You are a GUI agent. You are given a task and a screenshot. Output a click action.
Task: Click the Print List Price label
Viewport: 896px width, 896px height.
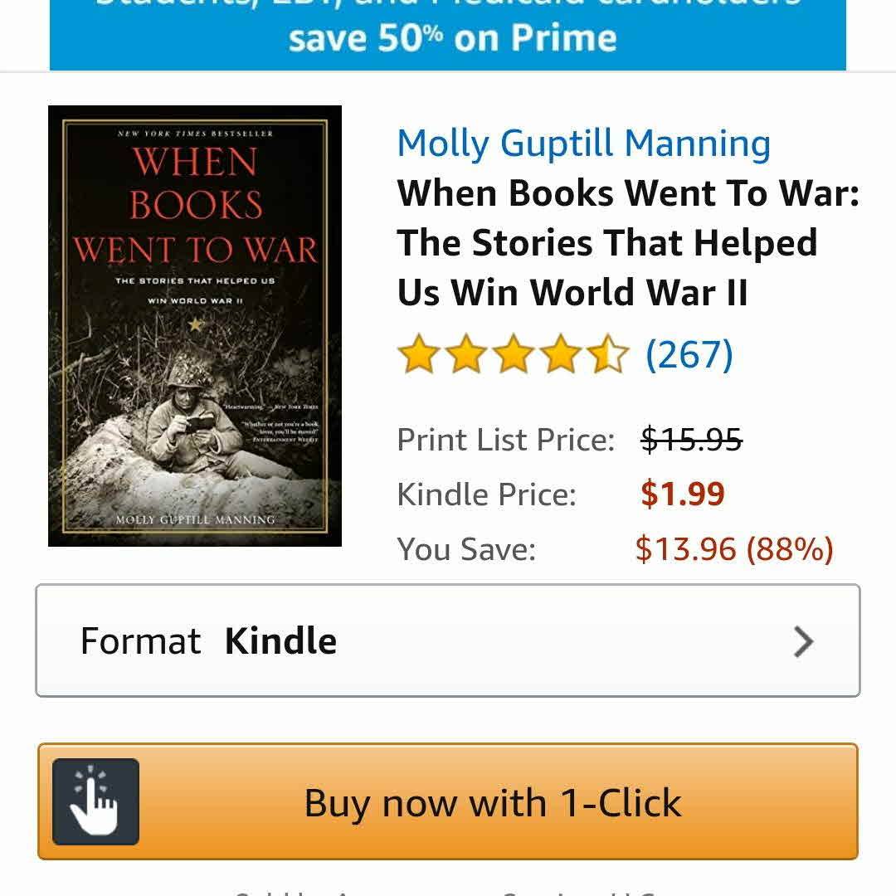pyautogui.click(x=506, y=440)
